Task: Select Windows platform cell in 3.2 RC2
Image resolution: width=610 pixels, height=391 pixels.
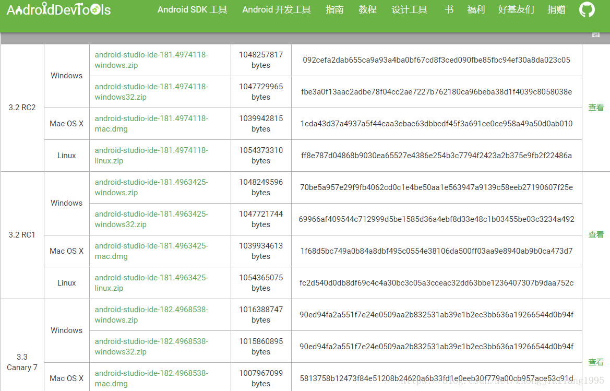Action: pyautogui.click(x=66, y=76)
